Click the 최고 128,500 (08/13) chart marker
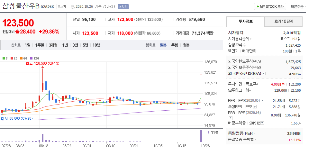This screenshot has width=309, height=147. [x=43, y=63]
